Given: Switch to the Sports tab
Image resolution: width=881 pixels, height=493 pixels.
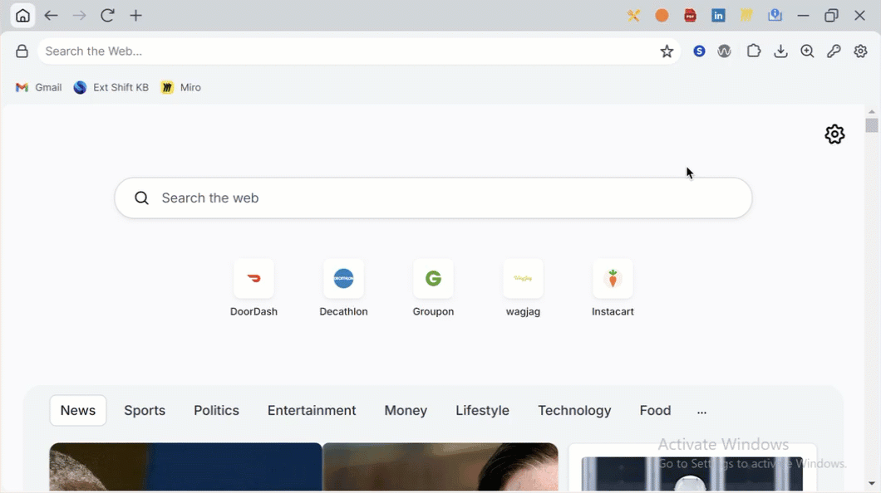Looking at the screenshot, I should coord(145,411).
